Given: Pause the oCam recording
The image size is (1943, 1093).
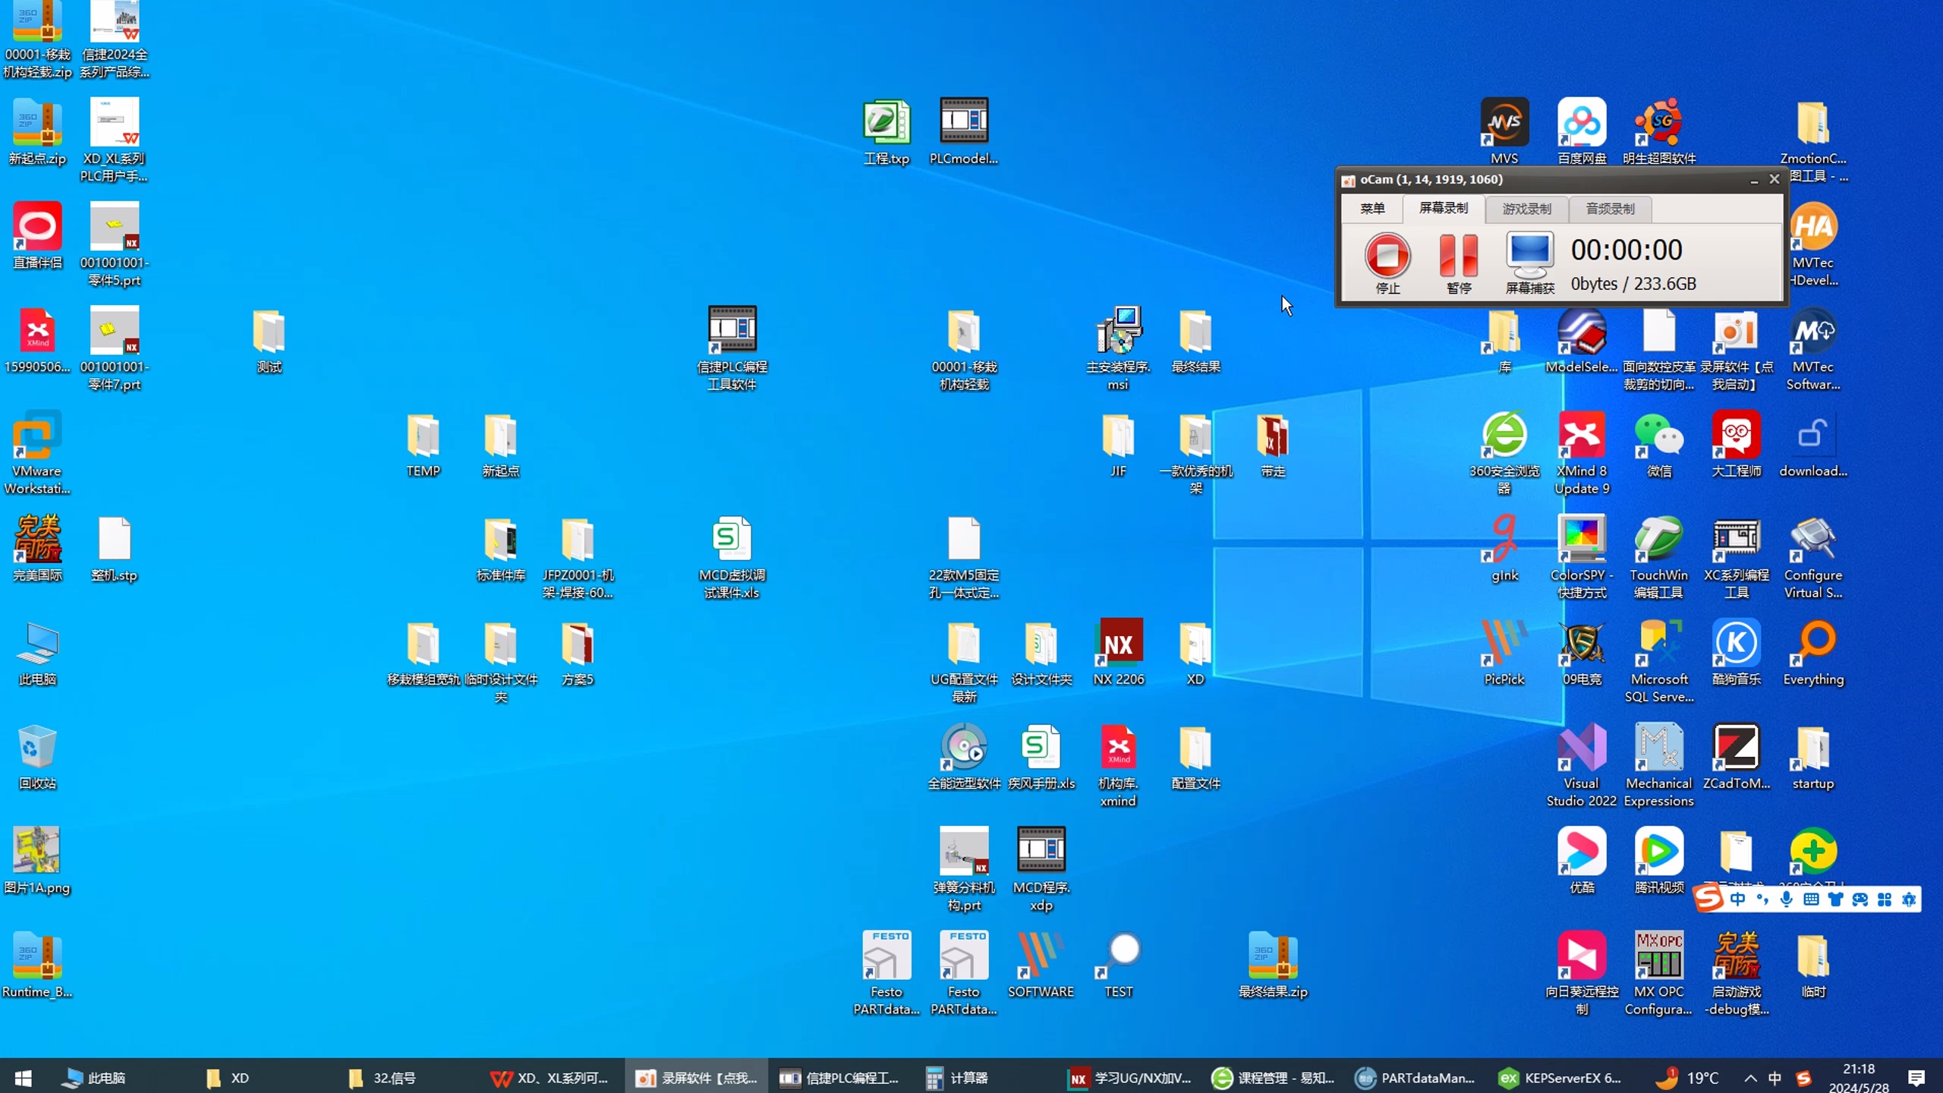Looking at the screenshot, I should click(1458, 256).
